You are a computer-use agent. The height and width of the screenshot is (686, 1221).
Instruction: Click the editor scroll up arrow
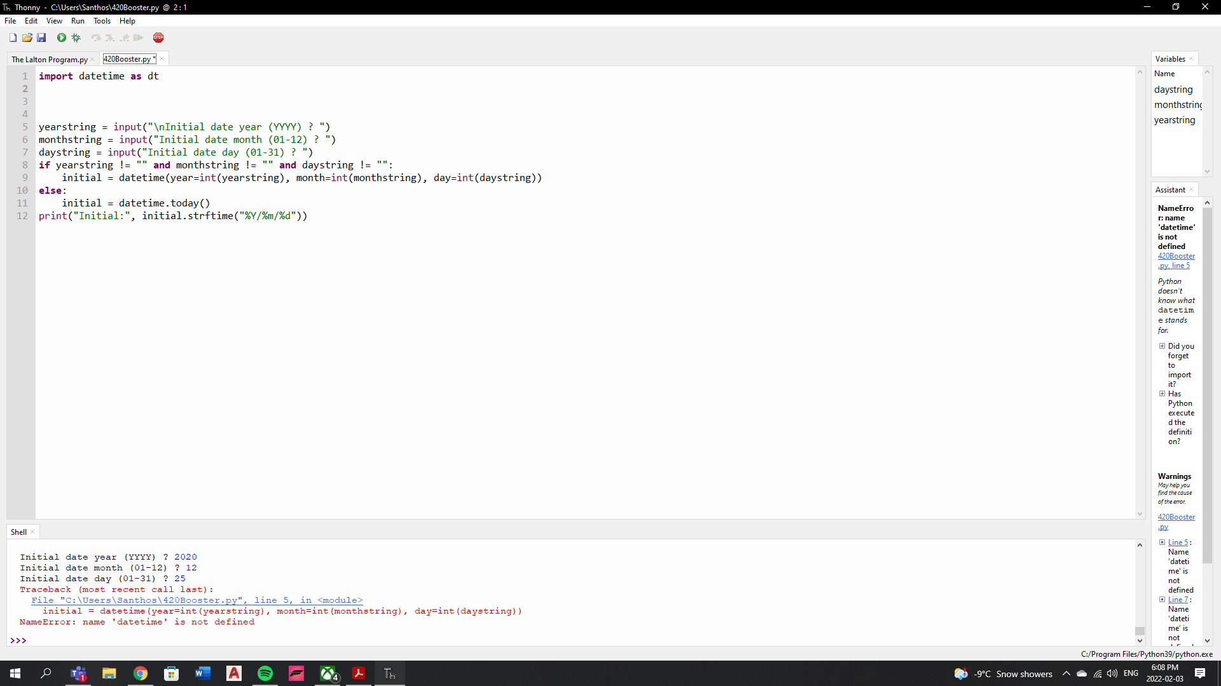(1140, 72)
